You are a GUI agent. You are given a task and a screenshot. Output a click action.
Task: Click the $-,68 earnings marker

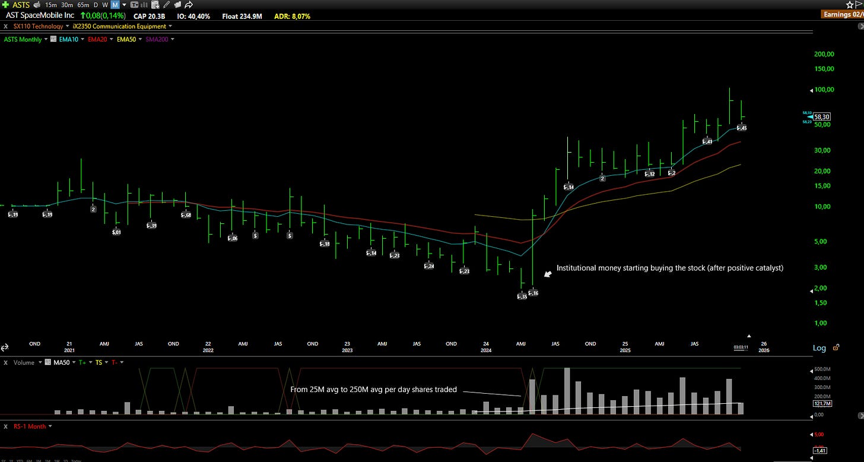pos(186,215)
